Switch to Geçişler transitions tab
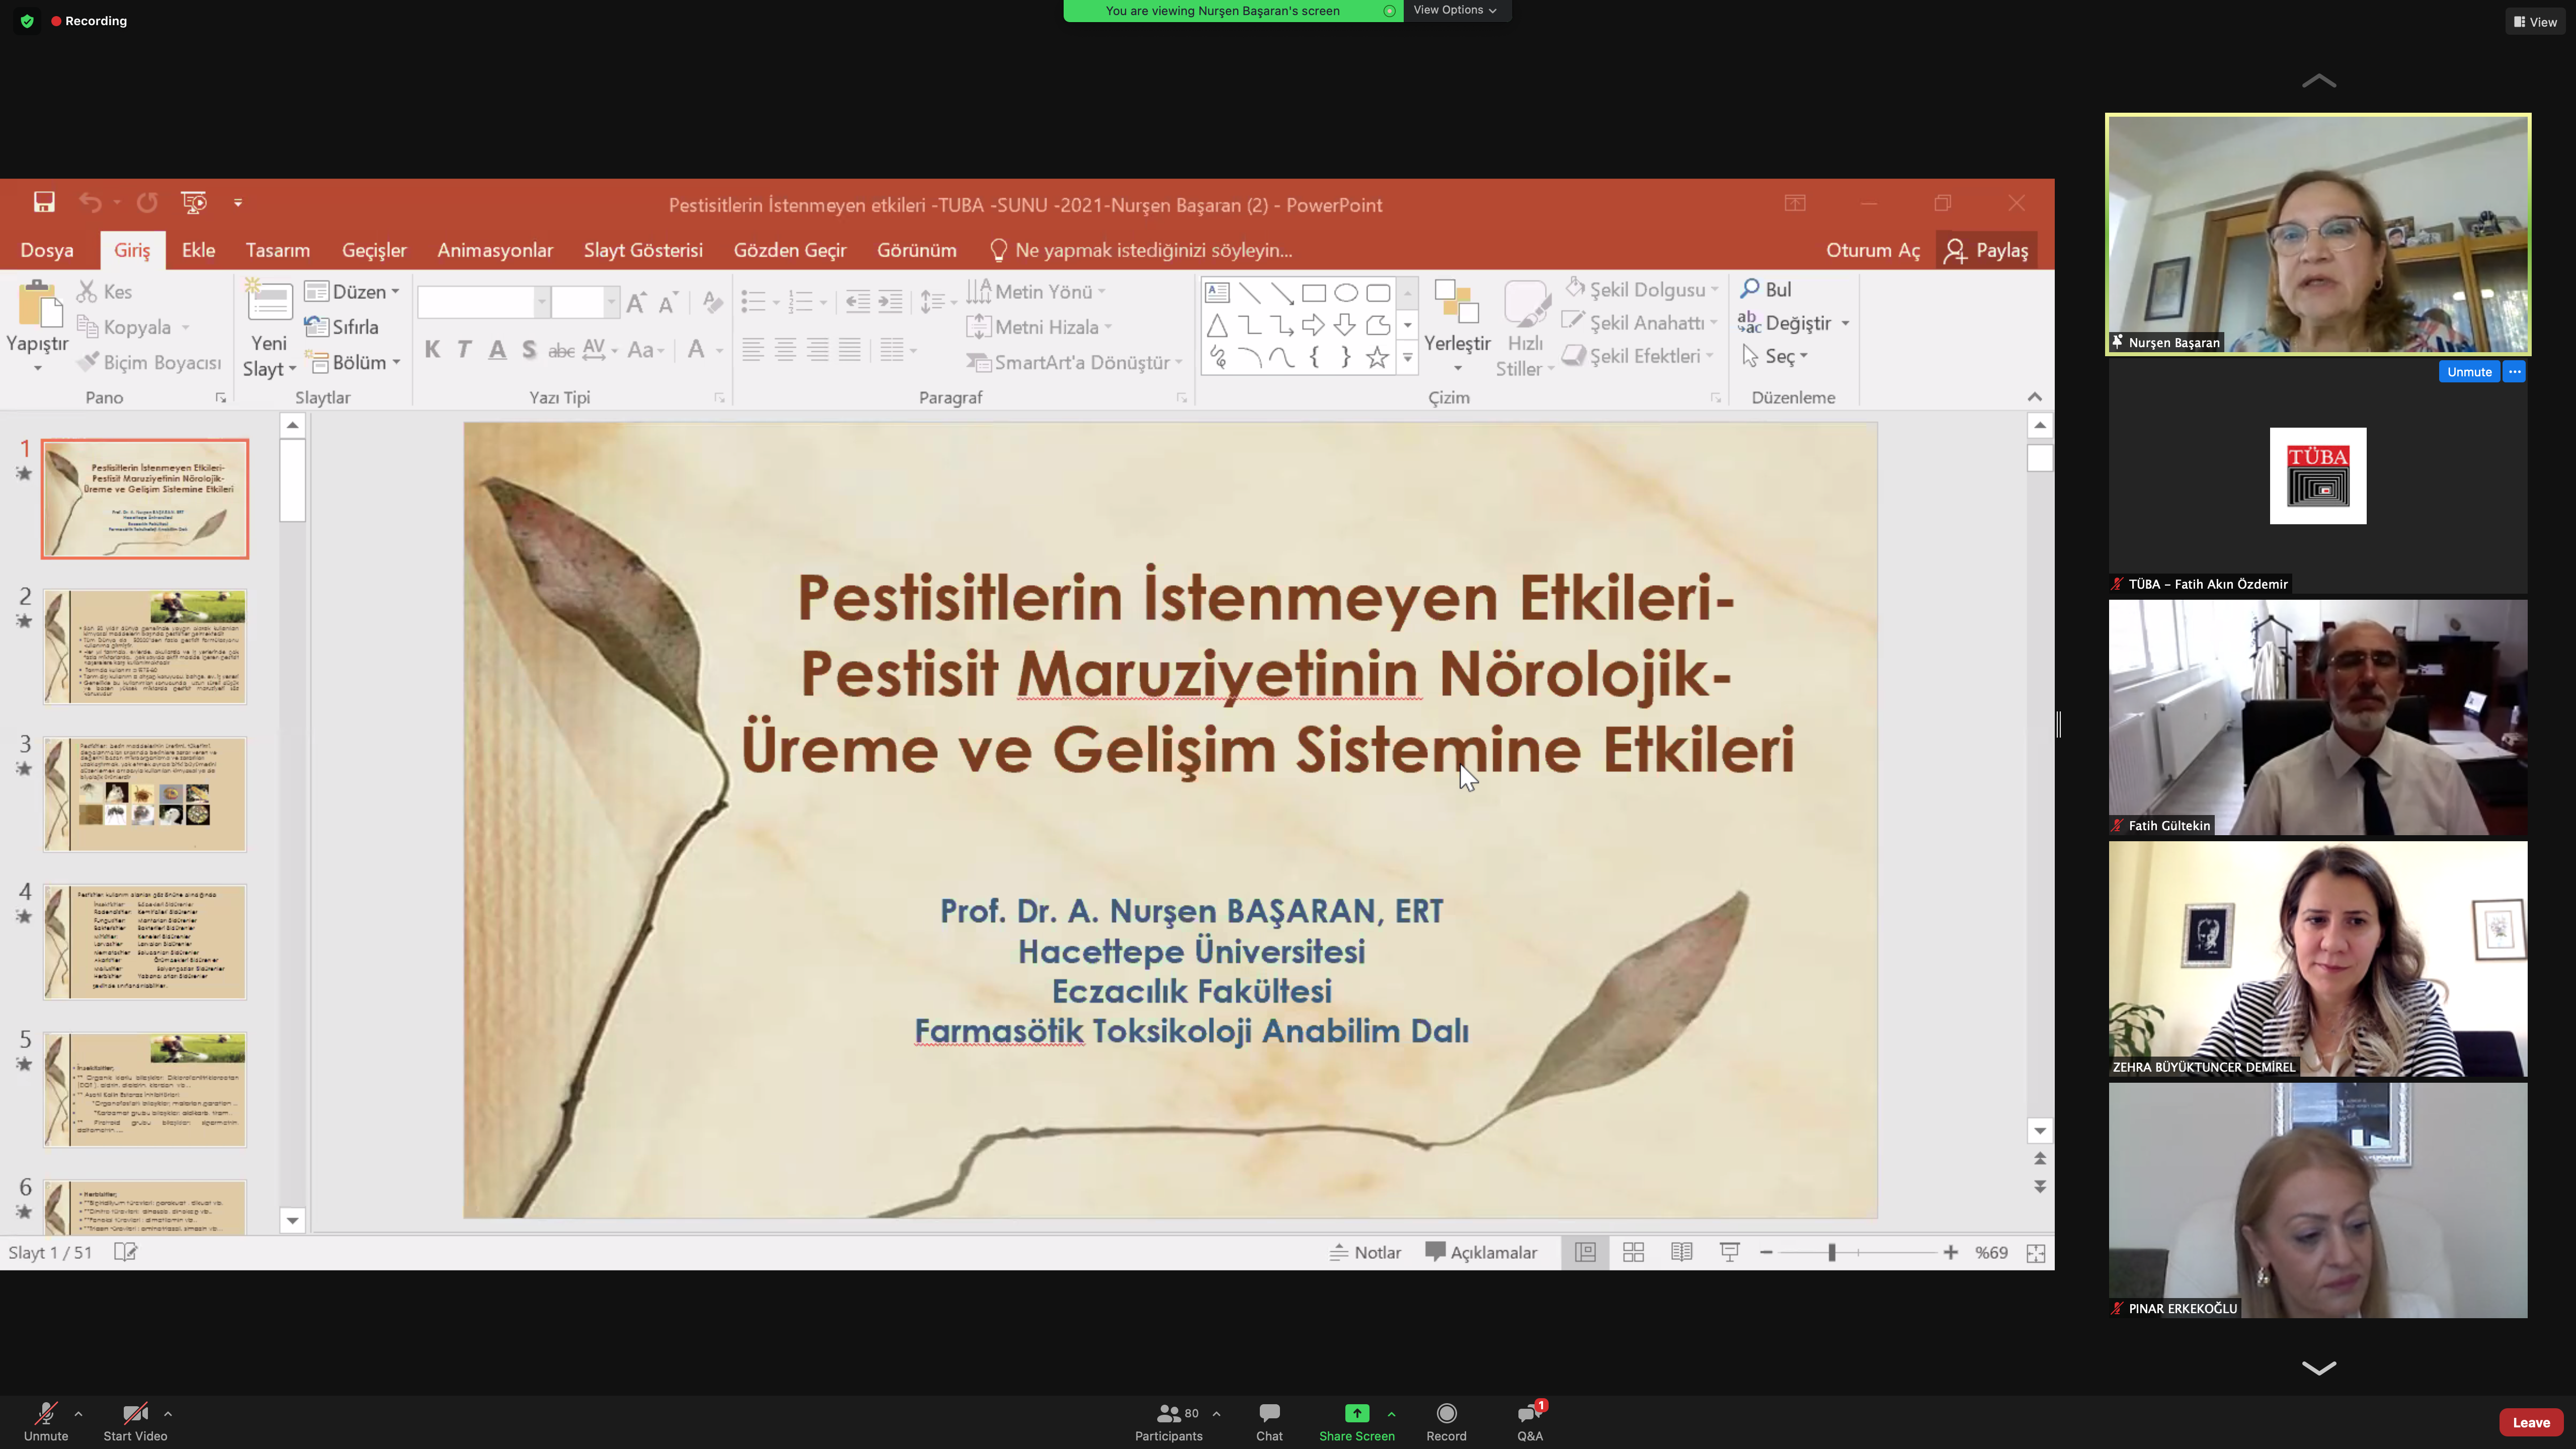This screenshot has width=2576, height=1449. coord(374,250)
